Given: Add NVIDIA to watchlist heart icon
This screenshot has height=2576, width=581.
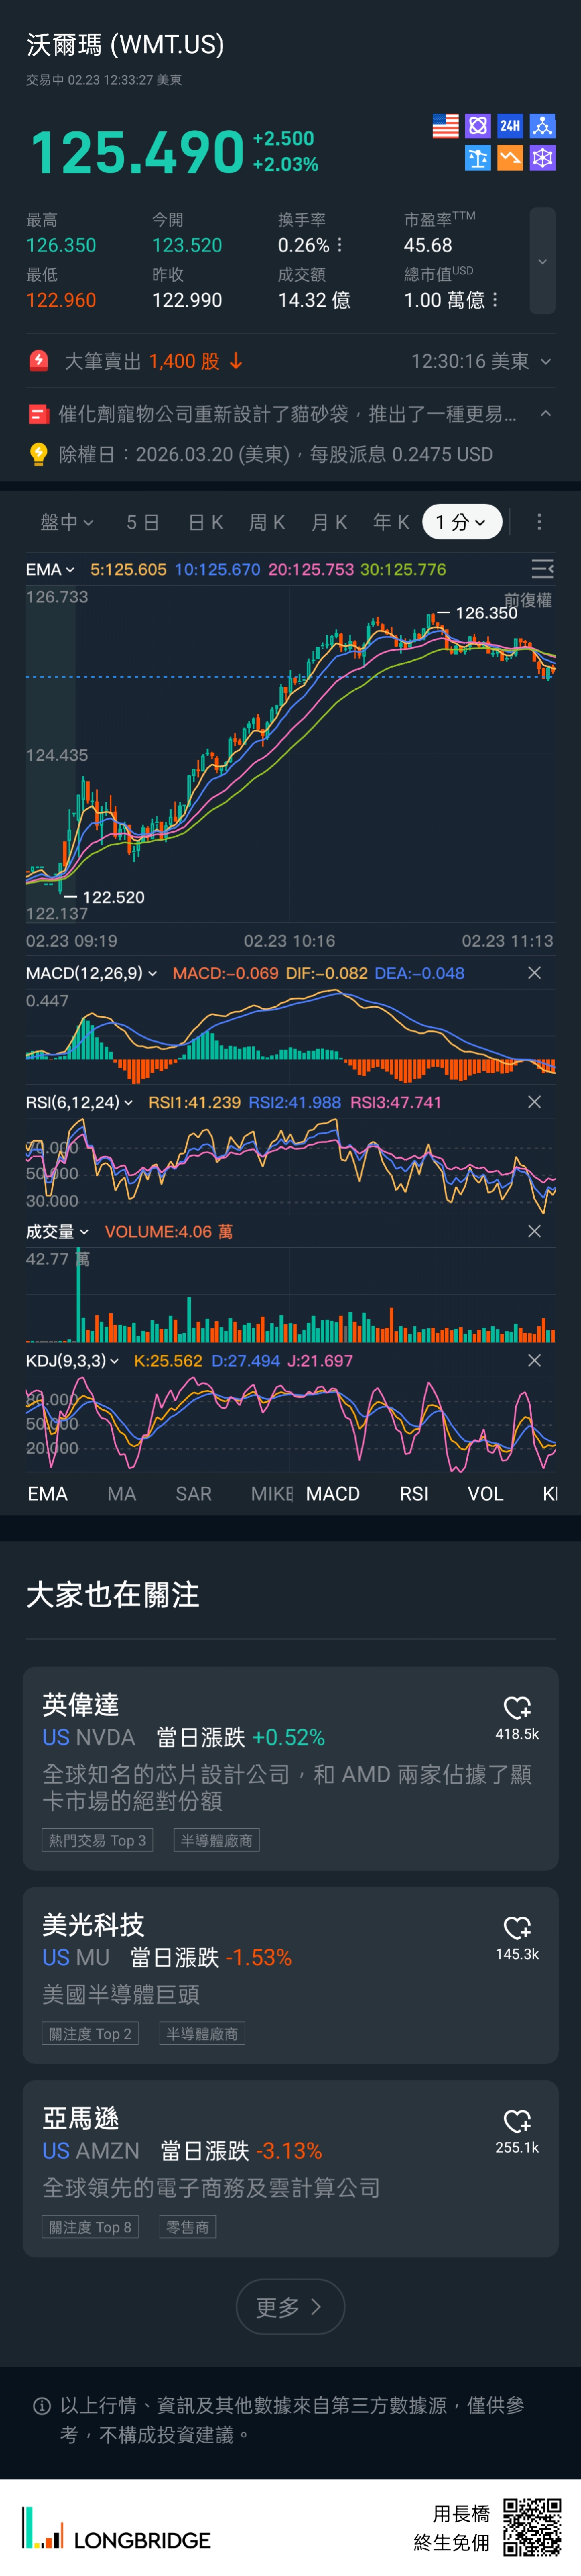Looking at the screenshot, I should click(x=517, y=1707).
